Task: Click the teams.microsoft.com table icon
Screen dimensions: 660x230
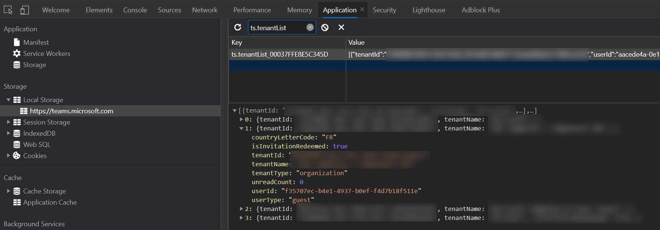Action: (24, 111)
